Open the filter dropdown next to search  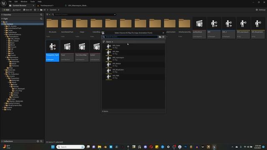pos(48,15)
